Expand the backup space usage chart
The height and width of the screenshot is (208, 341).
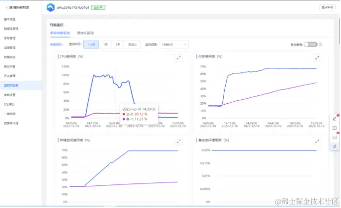click(317, 142)
